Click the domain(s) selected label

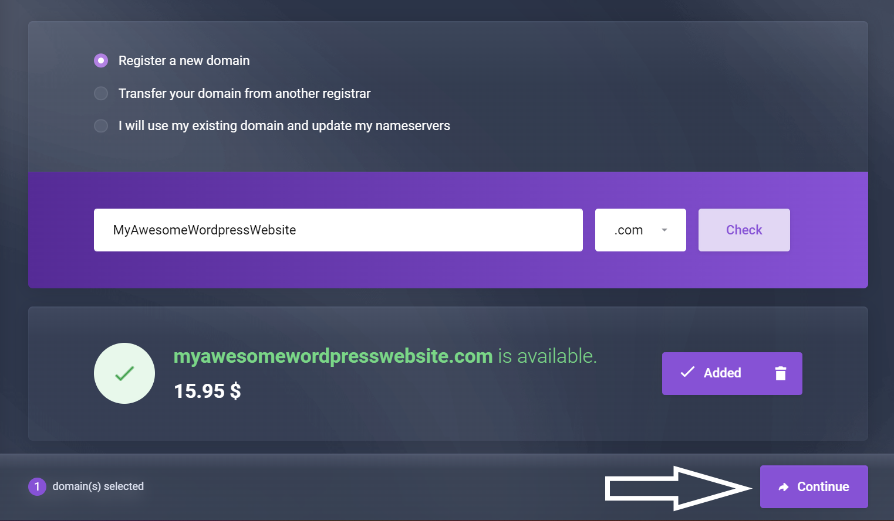tap(98, 486)
